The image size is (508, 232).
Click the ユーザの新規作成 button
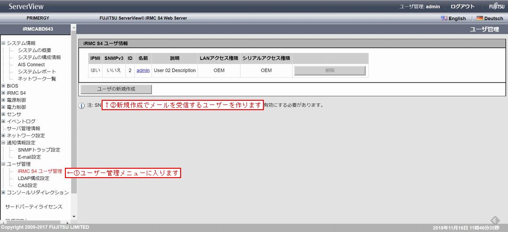click(x=116, y=89)
